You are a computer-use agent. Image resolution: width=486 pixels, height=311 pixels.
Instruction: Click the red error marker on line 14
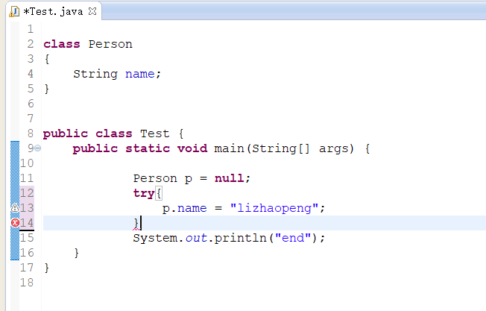click(15, 223)
